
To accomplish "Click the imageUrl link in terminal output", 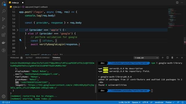I will coord(52,86).
